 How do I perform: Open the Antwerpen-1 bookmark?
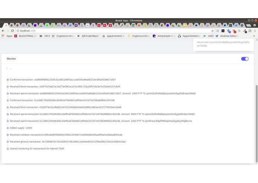tap(164, 36)
